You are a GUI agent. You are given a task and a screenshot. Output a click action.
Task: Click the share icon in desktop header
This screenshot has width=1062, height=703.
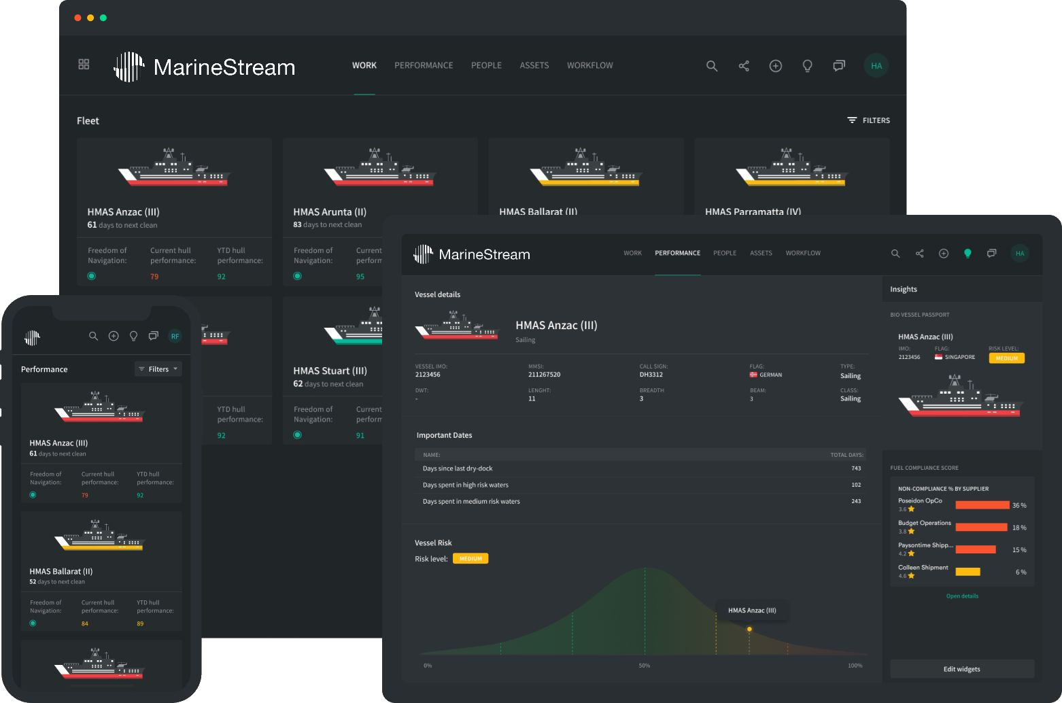pos(744,66)
